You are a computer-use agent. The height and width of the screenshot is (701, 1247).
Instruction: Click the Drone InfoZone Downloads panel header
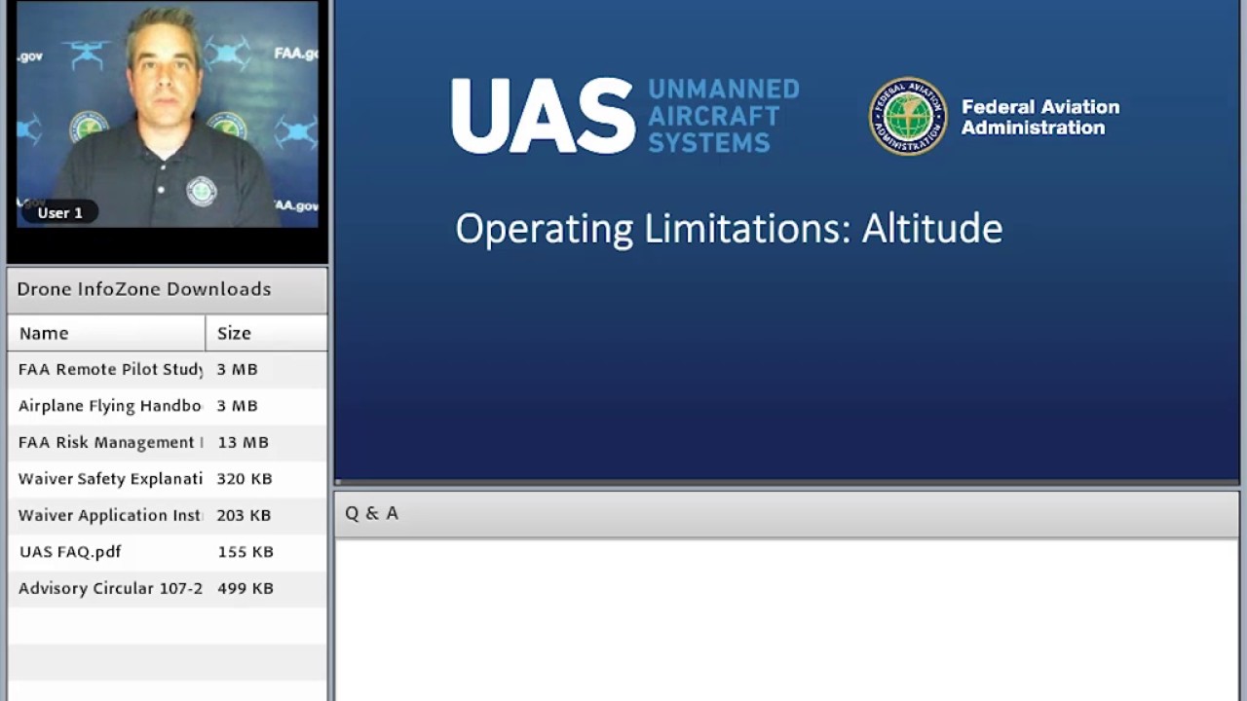pyautogui.click(x=168, y=289)
